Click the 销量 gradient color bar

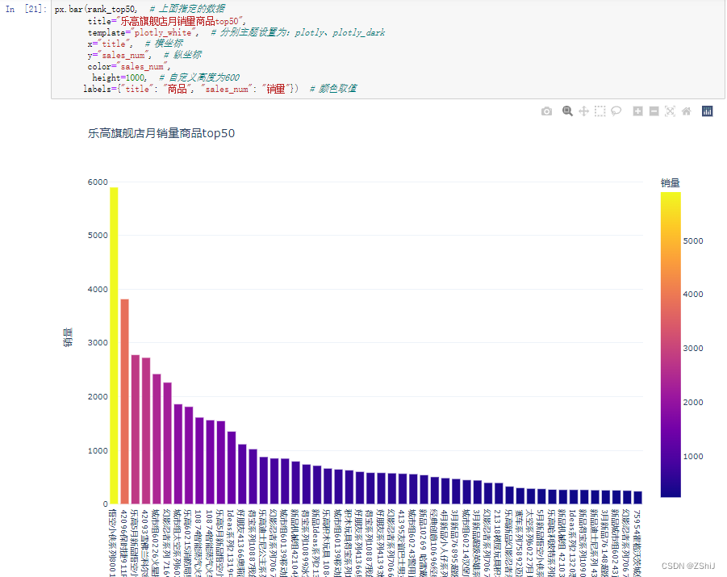[671, 345]
